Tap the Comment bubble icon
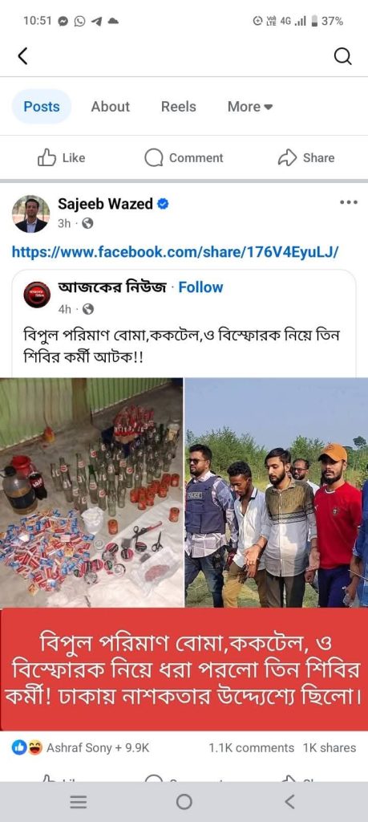 click(153, 158)
